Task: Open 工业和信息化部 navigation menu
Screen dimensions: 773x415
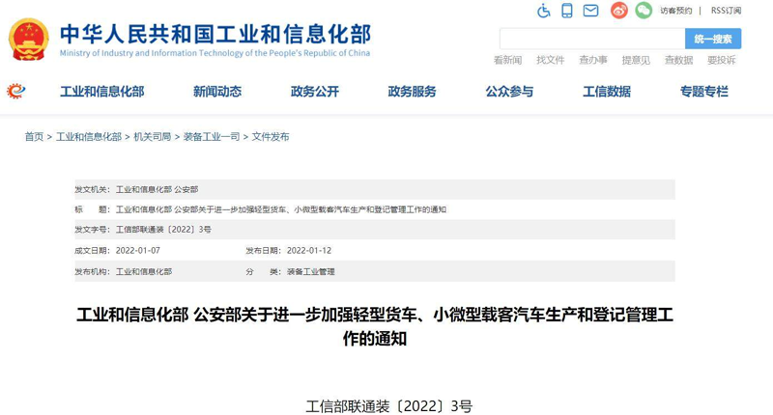Action: (x=102, y=92)
